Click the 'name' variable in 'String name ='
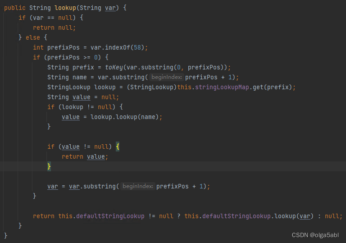 pos(80,78)
